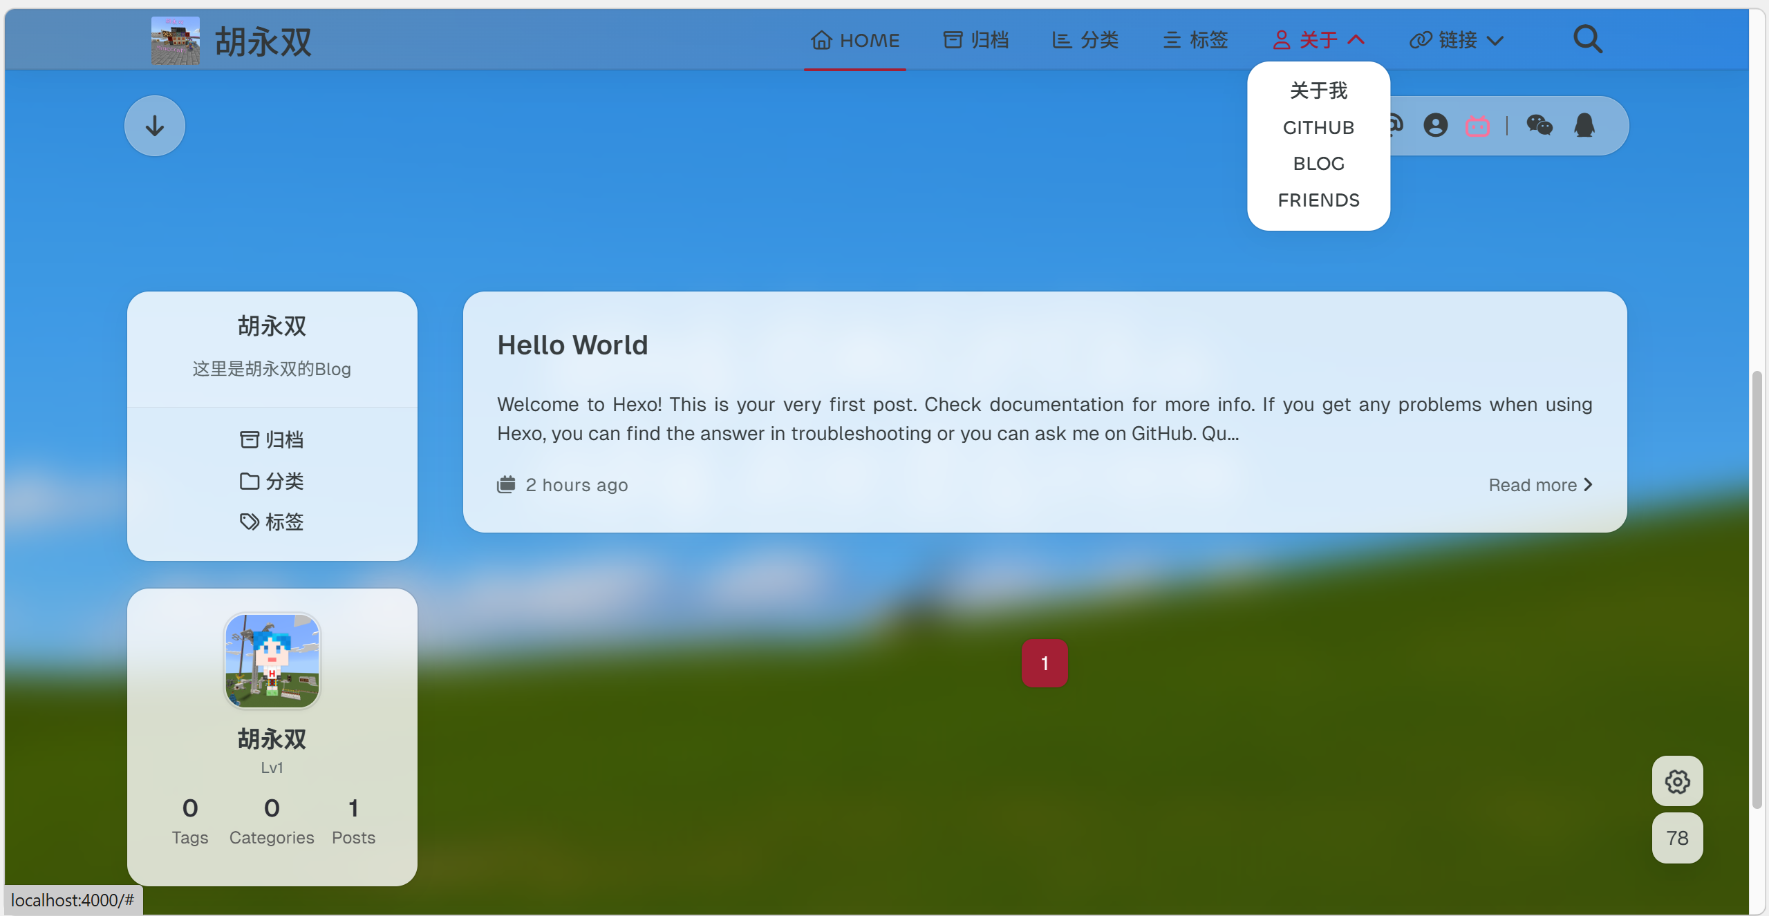Collapse the 关于 dropdown menu
Screen dimensions: 1769x916
pyautogui.click(x=1319, y=40)
